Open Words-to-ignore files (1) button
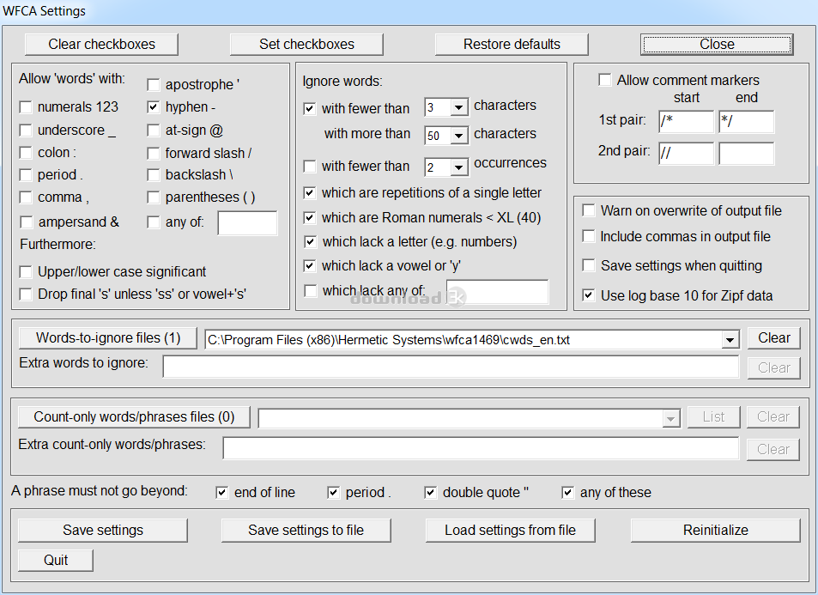The height and width of the screenshot is (595, 818). [x=108, y=338]
